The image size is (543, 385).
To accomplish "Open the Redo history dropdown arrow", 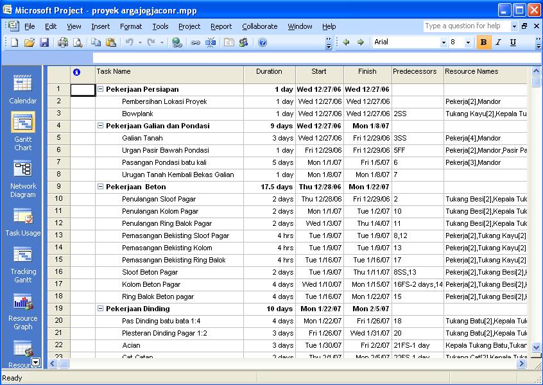I will (x=162, y=42).
